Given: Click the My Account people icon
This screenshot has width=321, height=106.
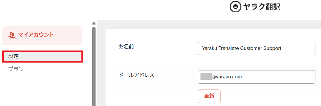Looking at the screenshot, I should click(12, 35).
